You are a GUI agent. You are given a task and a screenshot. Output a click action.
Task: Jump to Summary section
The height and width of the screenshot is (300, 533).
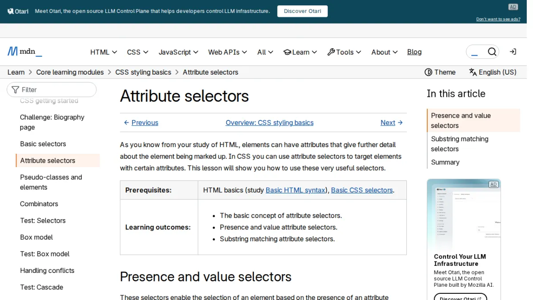(x=445, y=162)
